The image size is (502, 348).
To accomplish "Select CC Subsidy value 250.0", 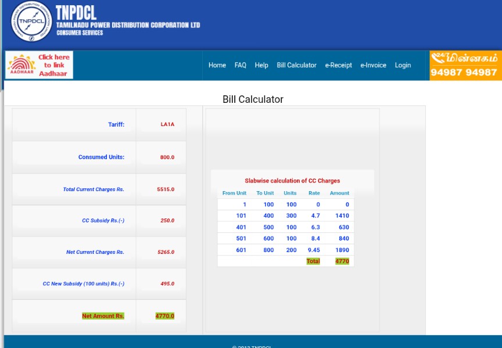I will coord(167,221).
